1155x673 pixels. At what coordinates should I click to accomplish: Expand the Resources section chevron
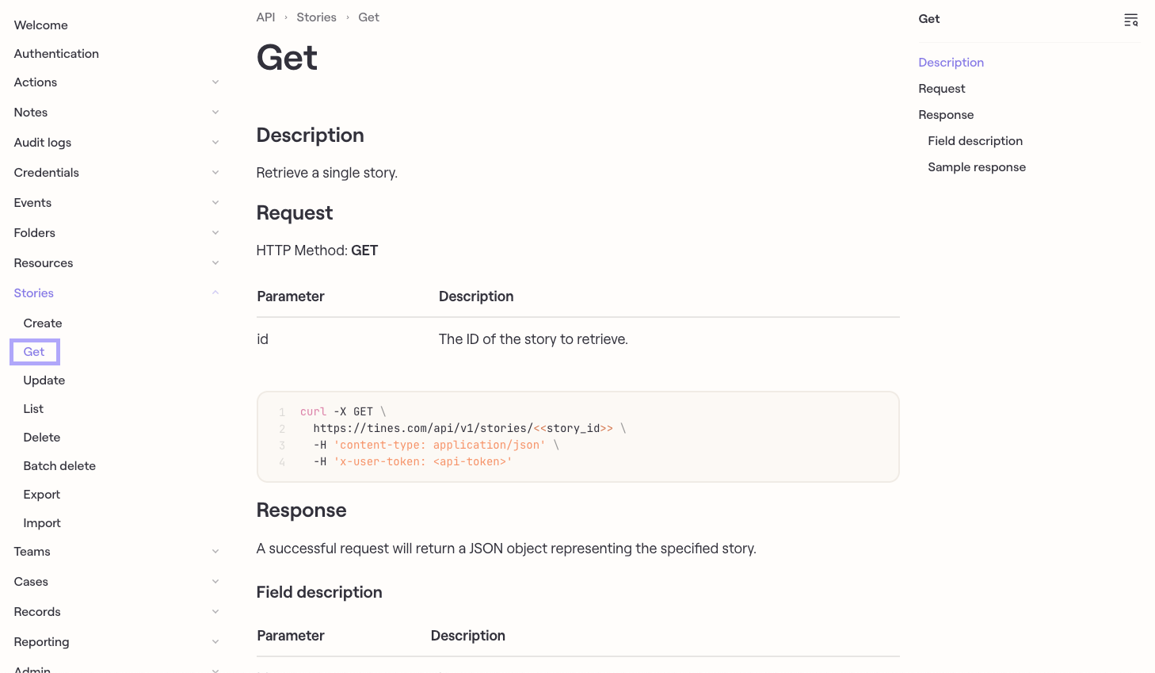click(x=215, y=263)
